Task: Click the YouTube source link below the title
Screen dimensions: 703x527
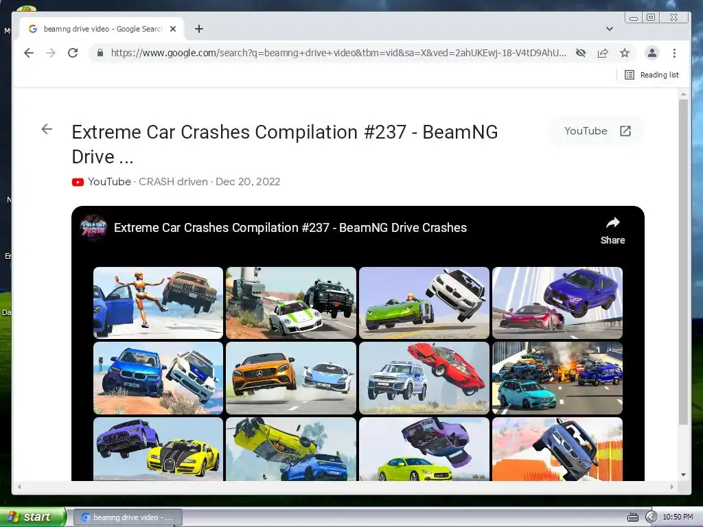Action: 109,181
